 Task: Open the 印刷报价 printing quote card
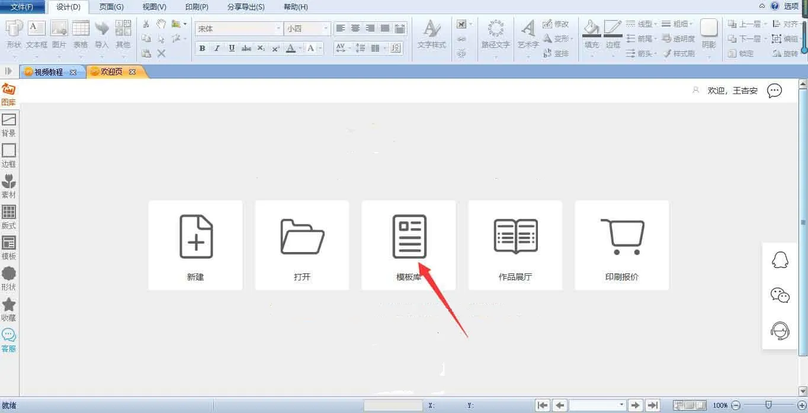tap(622, 245)
